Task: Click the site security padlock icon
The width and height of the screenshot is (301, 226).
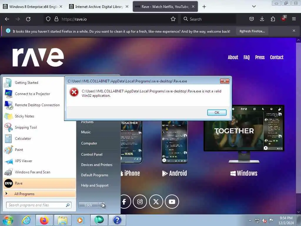Action: pos(56,19)
